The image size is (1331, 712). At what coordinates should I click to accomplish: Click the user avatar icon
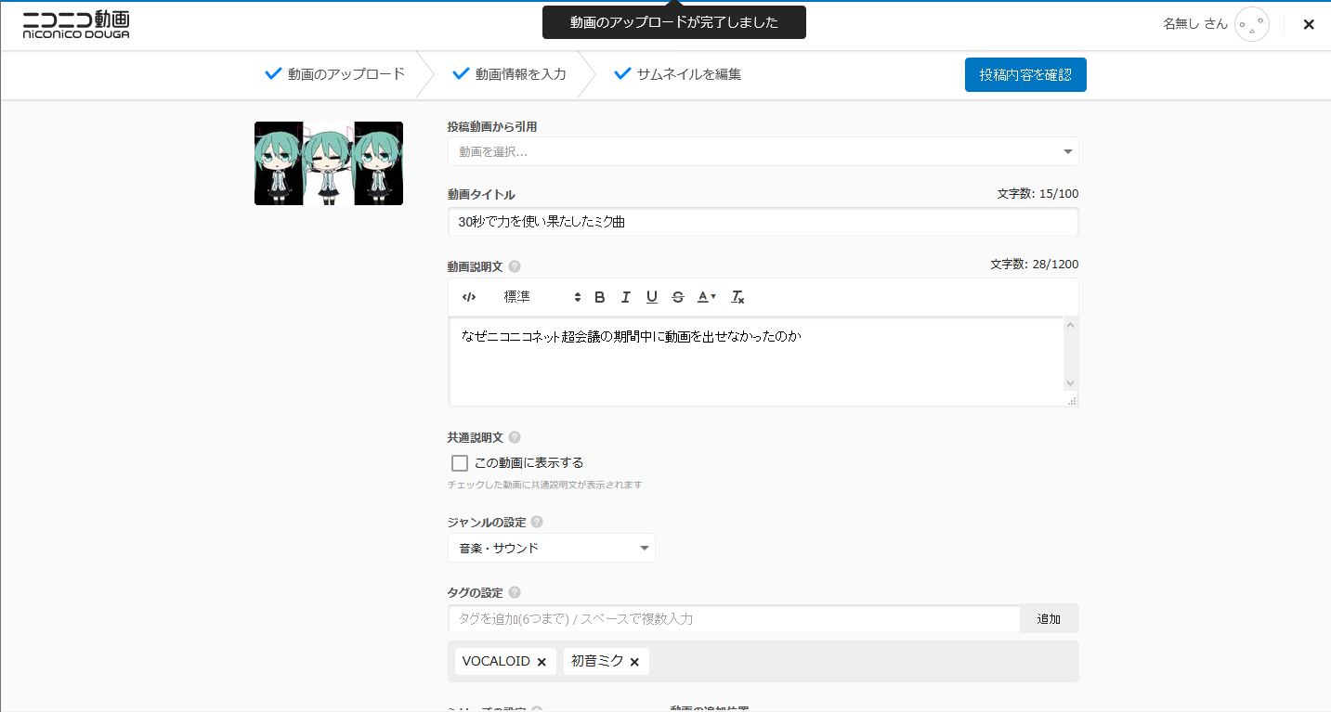[1252, 24]
